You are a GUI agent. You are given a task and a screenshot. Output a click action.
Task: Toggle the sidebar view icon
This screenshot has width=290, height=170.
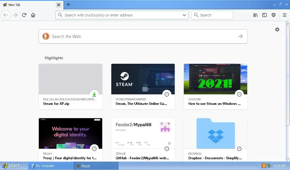[x=265, y=15]
